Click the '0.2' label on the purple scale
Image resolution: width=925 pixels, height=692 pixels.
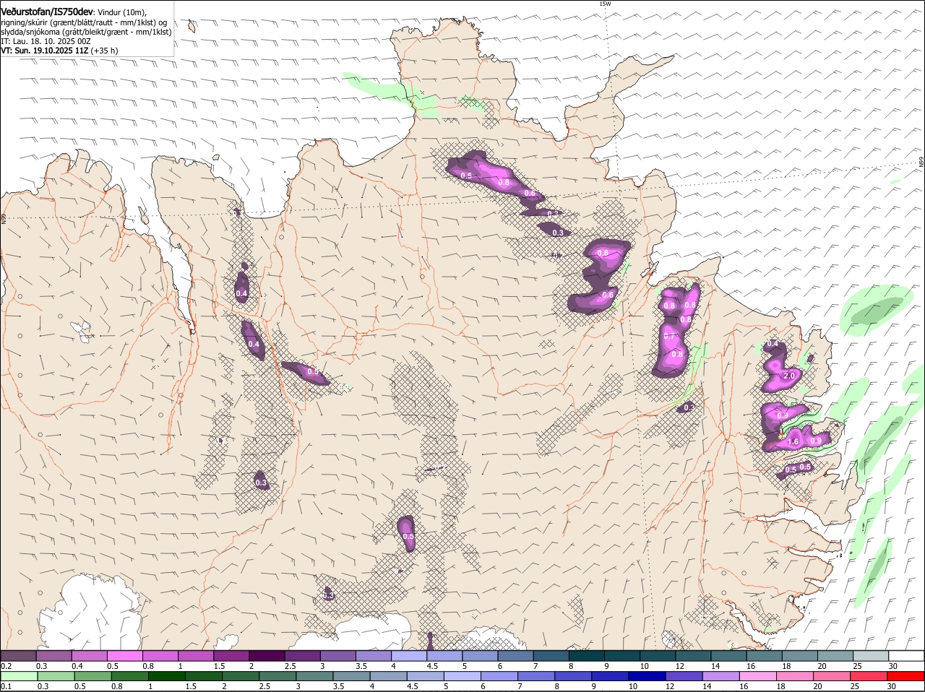6,665
